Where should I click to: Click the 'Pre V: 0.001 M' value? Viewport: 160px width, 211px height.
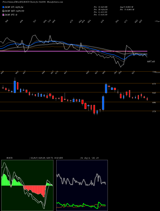(x=127, y=10)
